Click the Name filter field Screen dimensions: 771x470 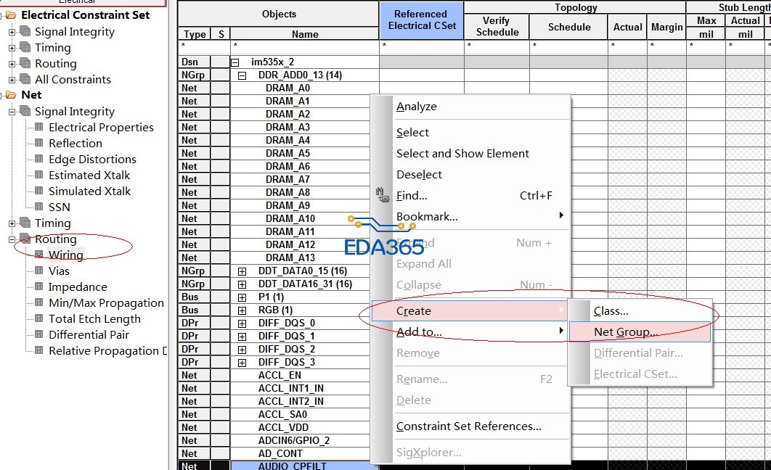coord(304,46)
